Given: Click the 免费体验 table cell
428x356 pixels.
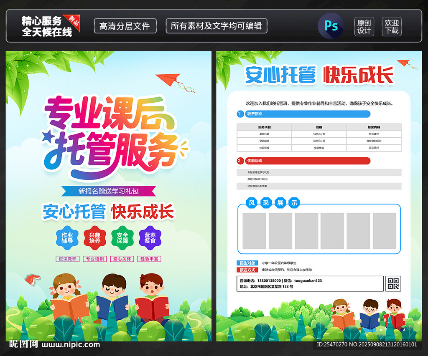Looking at the screenshot, I should click(319, 148).
